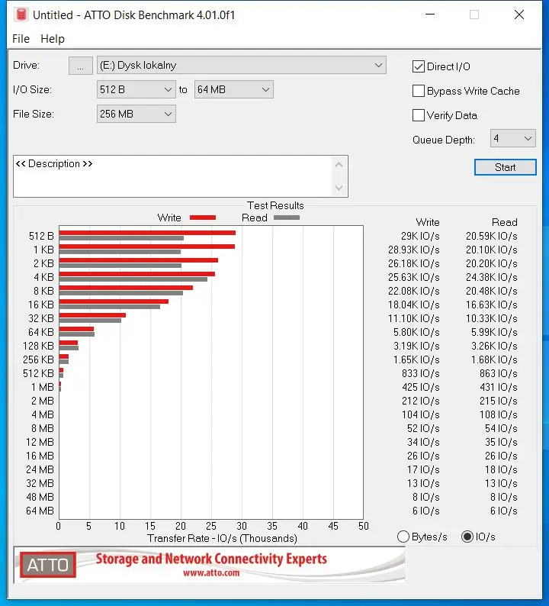This screenshot has height=606, width=549.
Task: Open the File menu
Action: click(21, 39)
